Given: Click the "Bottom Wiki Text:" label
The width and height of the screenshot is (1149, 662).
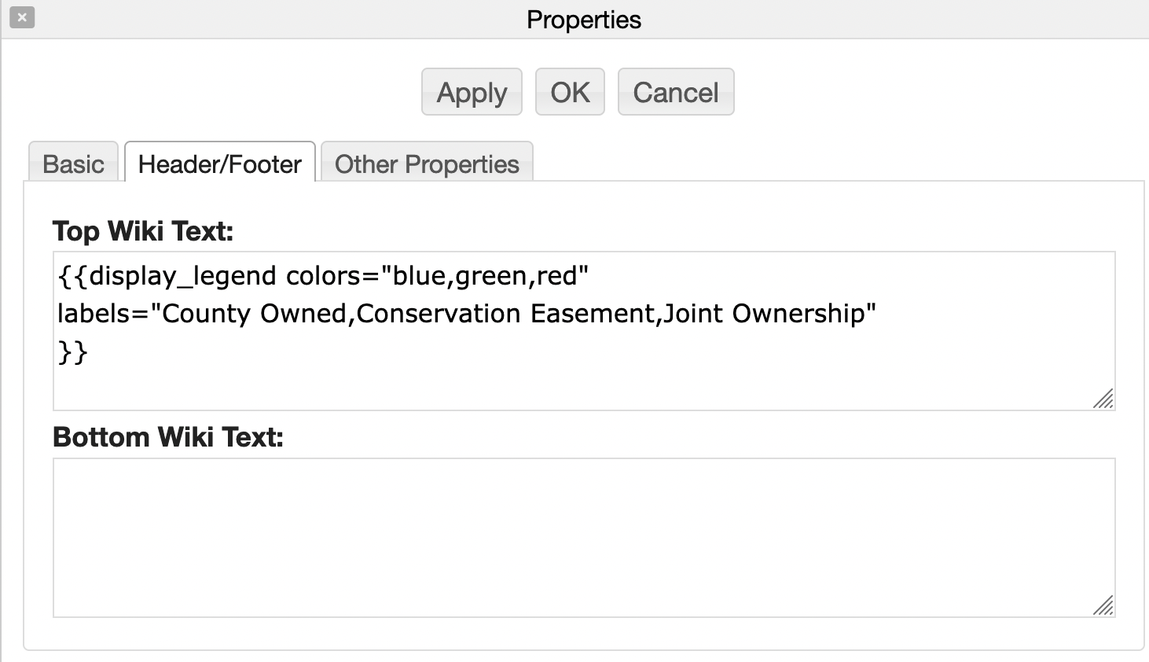Looking at the screenshot, I should coord(168,437).
